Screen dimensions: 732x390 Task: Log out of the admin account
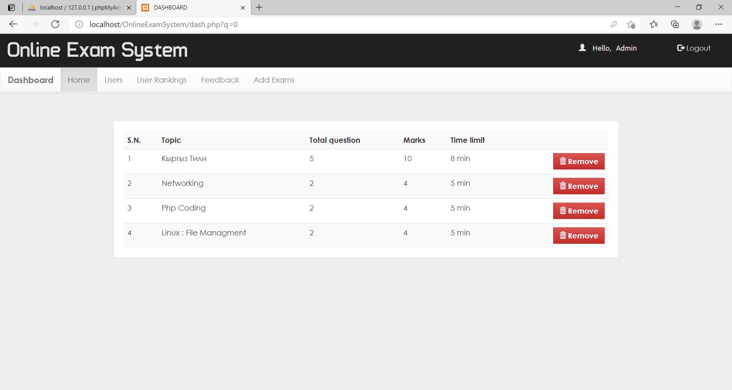[694, 48]
